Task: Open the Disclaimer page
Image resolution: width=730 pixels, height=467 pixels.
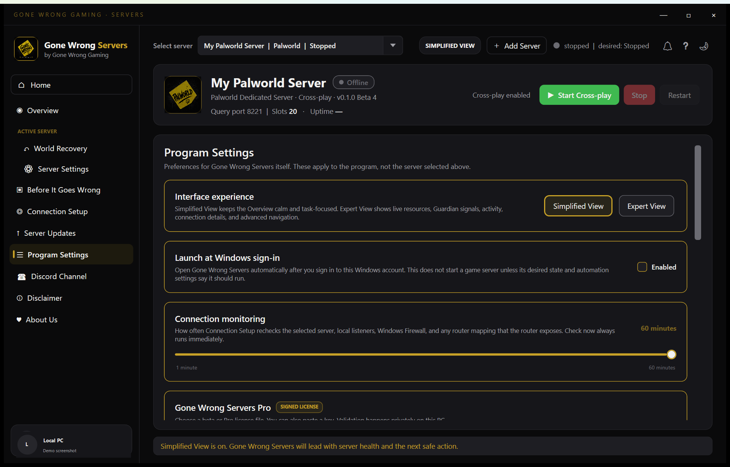Action: pyautogui.click(x=72, y=298)
